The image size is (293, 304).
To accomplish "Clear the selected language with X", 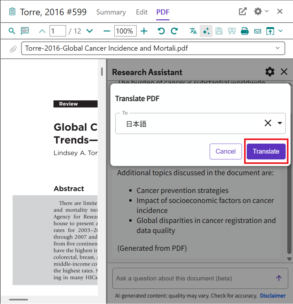I will coord(268,123).
